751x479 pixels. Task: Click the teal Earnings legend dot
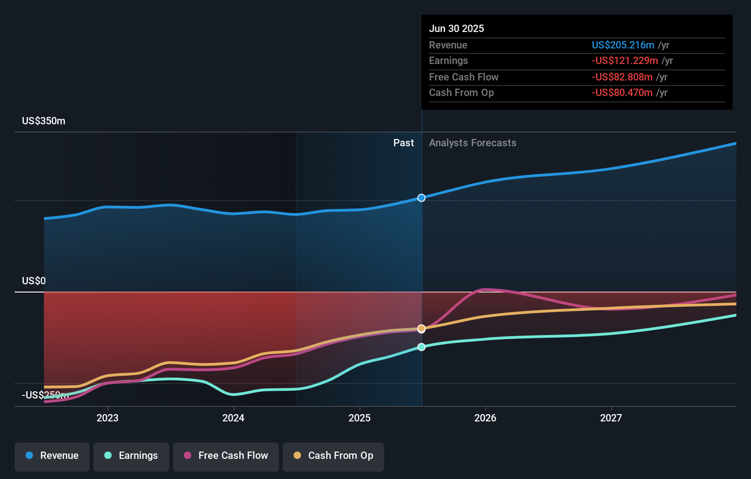[107, 456]
